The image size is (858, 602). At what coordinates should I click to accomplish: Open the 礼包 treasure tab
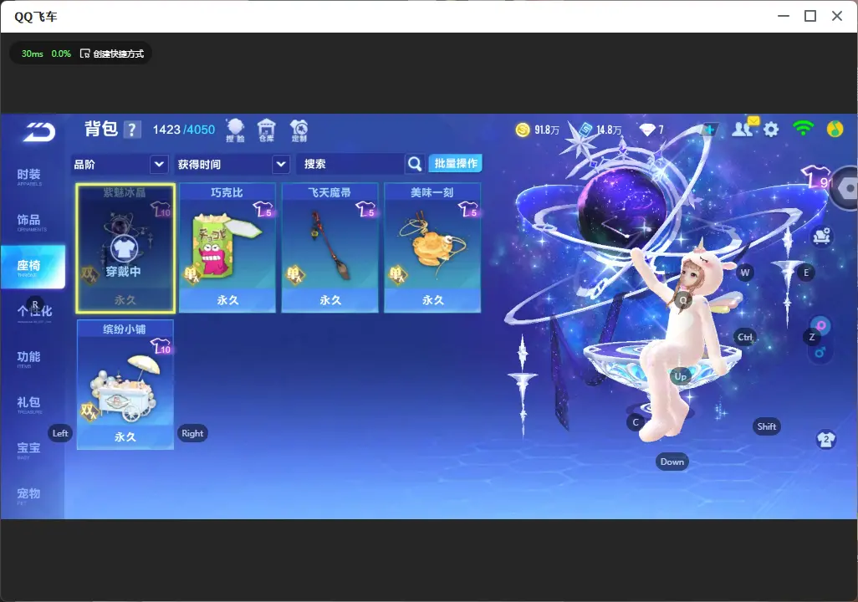29,403
